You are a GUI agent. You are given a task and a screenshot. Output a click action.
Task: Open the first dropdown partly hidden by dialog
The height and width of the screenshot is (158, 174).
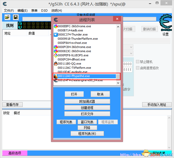(128, 47)
